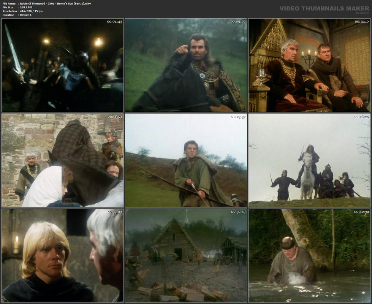Screen dimensions: 372x304
Task: Click the 'Resolution' label
Action: coord(10,11)
